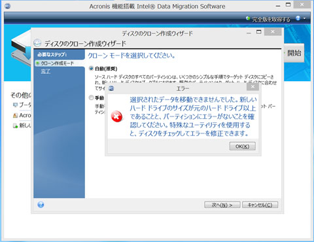The height and width of the screenshot is (242, 314).
Task: Click the error message text in the dialog
Action: pos(193,116)
